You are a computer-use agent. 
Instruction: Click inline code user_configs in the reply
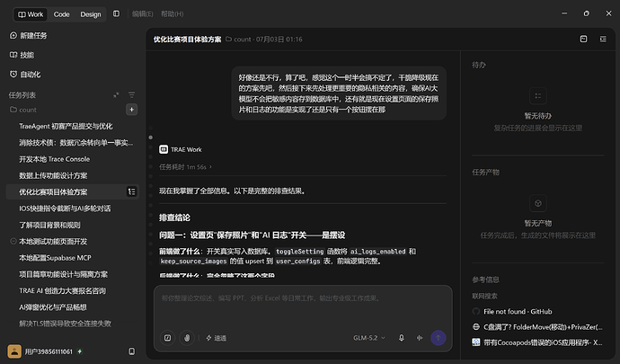298,262
